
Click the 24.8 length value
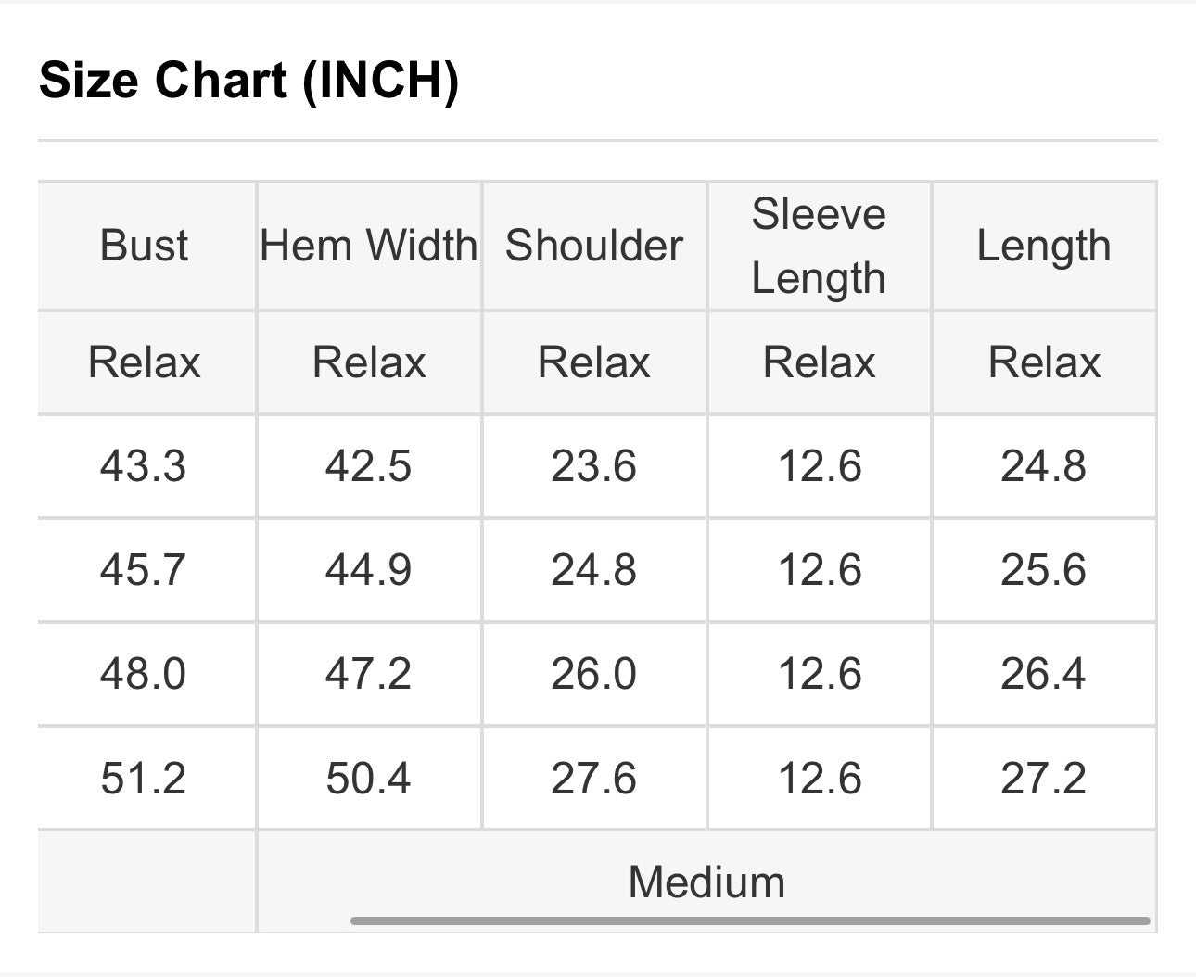(x=1044, y=465)
